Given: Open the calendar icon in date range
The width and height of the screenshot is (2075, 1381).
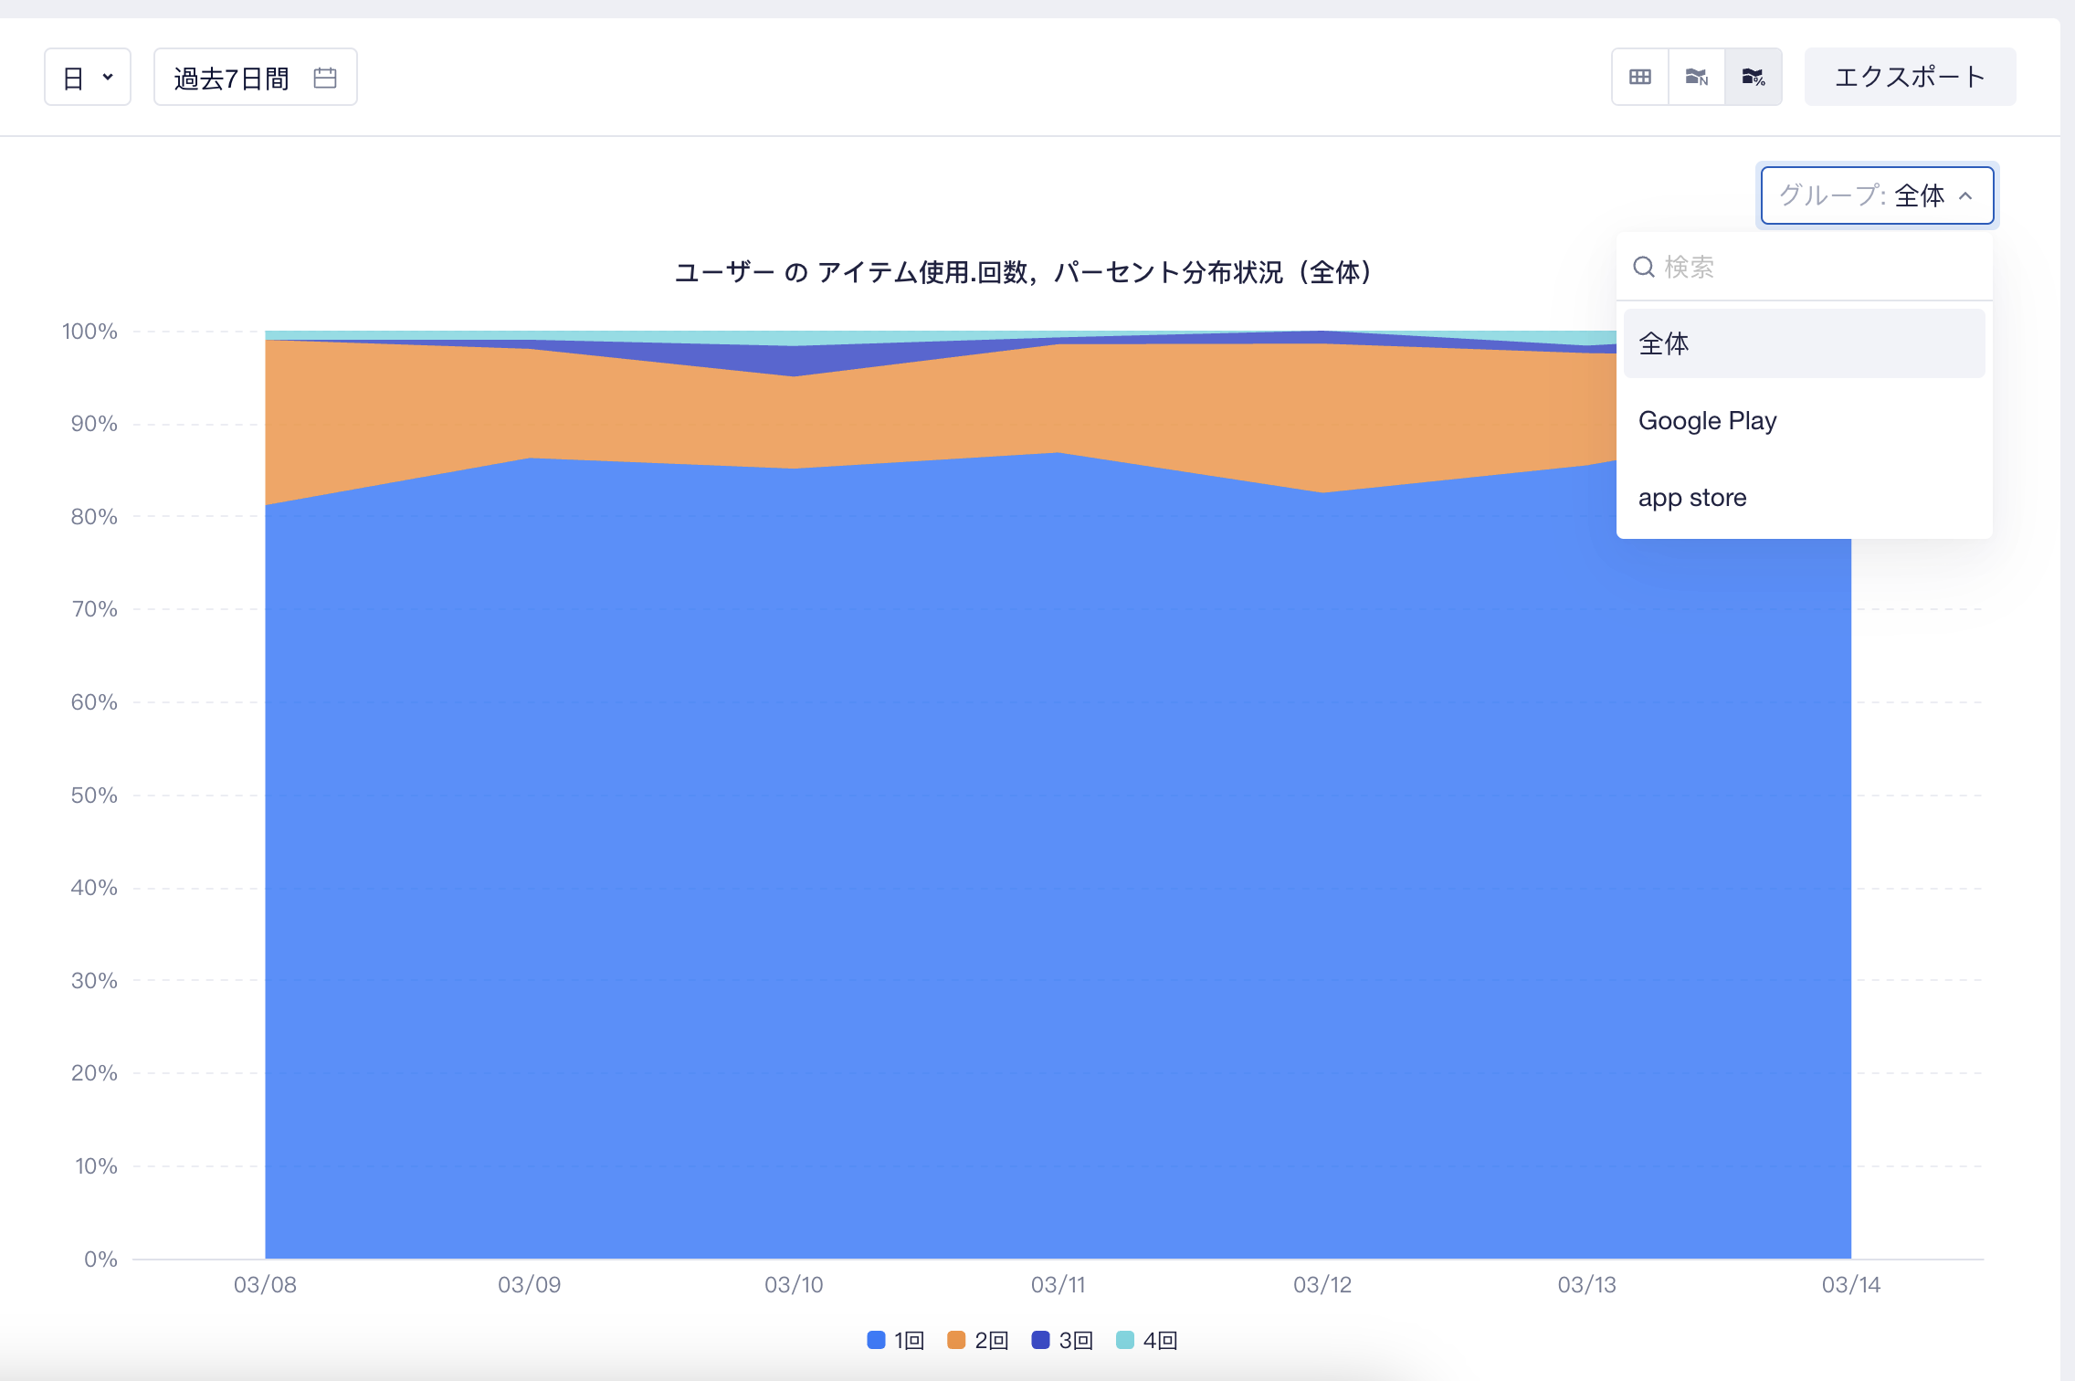Looking at the screenshot, I should click(x=325, y=78).
